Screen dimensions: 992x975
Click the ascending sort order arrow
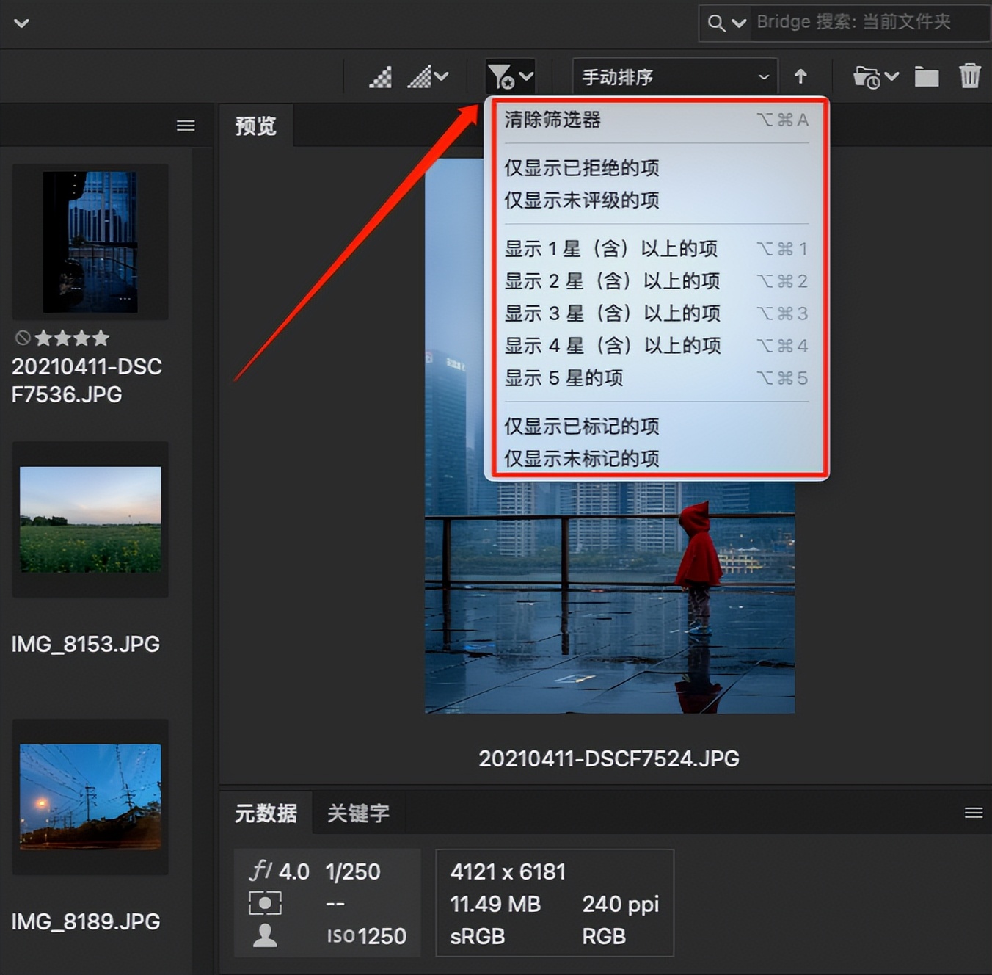point(801,76)
